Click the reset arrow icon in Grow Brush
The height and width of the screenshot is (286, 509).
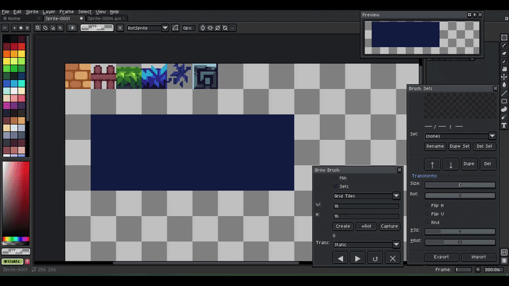pyautogui.click(x=375, y=258)
